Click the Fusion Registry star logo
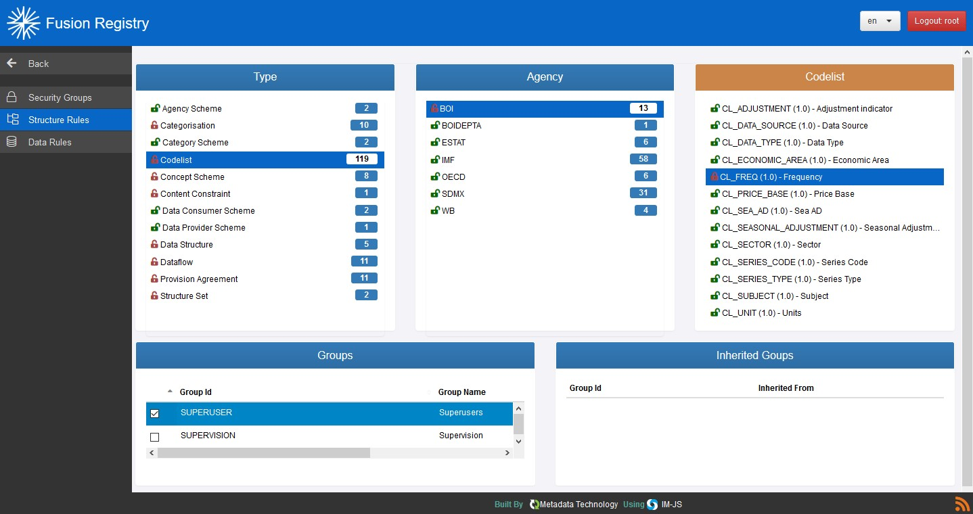Screen dimensions: 973x514 (23, 23)
